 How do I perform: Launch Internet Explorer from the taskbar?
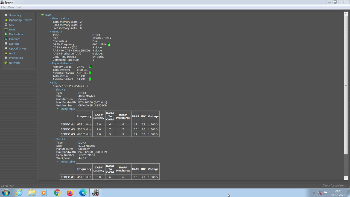tap(19, 193)
